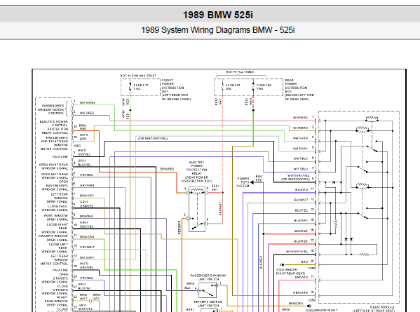Screen dimensions: 420x312
Task: Click the "HOT IN RUN AND START" label
Action: 139,76
